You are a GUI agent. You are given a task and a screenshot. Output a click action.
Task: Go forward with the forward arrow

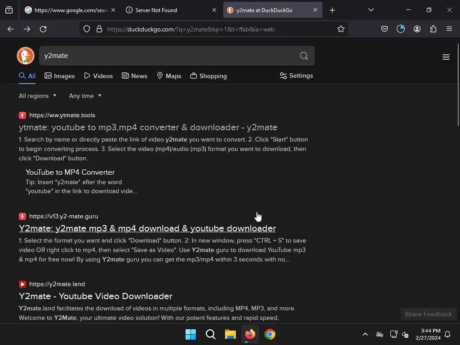[x=27, y=29]
